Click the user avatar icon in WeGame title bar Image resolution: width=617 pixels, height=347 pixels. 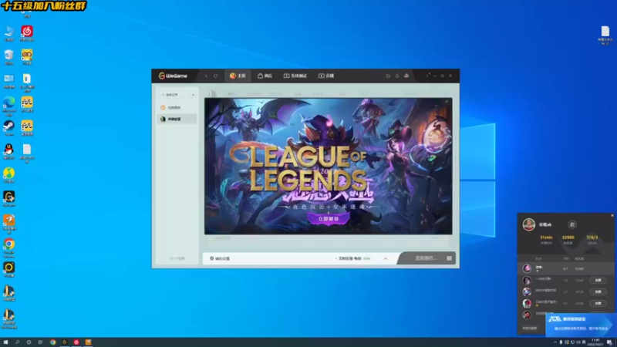pos(406,76)
